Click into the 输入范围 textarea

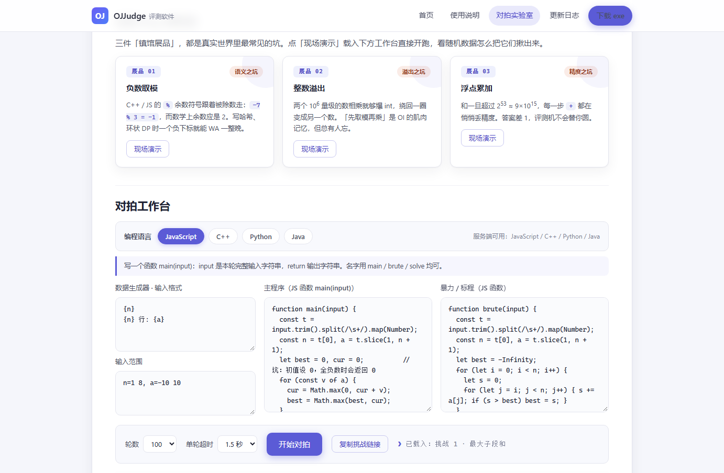coord(185,393)
